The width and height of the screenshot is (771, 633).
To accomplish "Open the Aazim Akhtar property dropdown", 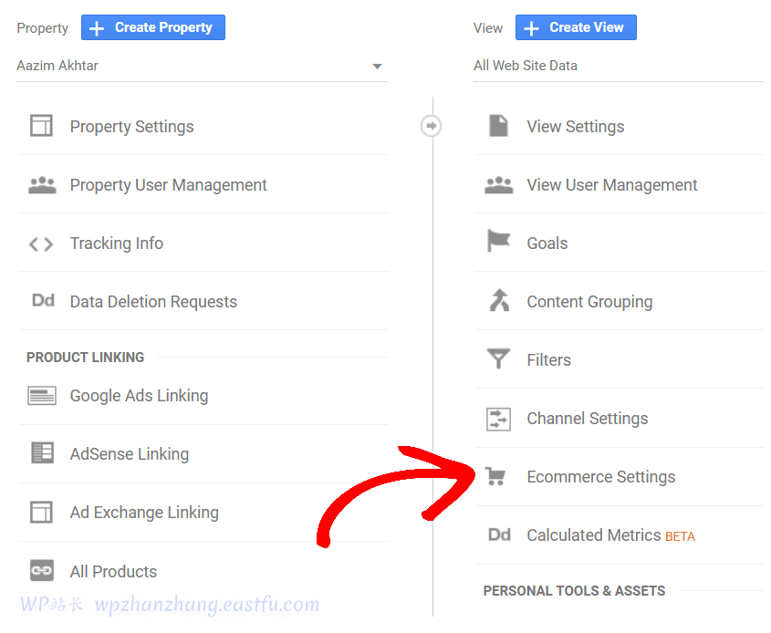I will 202,66.
